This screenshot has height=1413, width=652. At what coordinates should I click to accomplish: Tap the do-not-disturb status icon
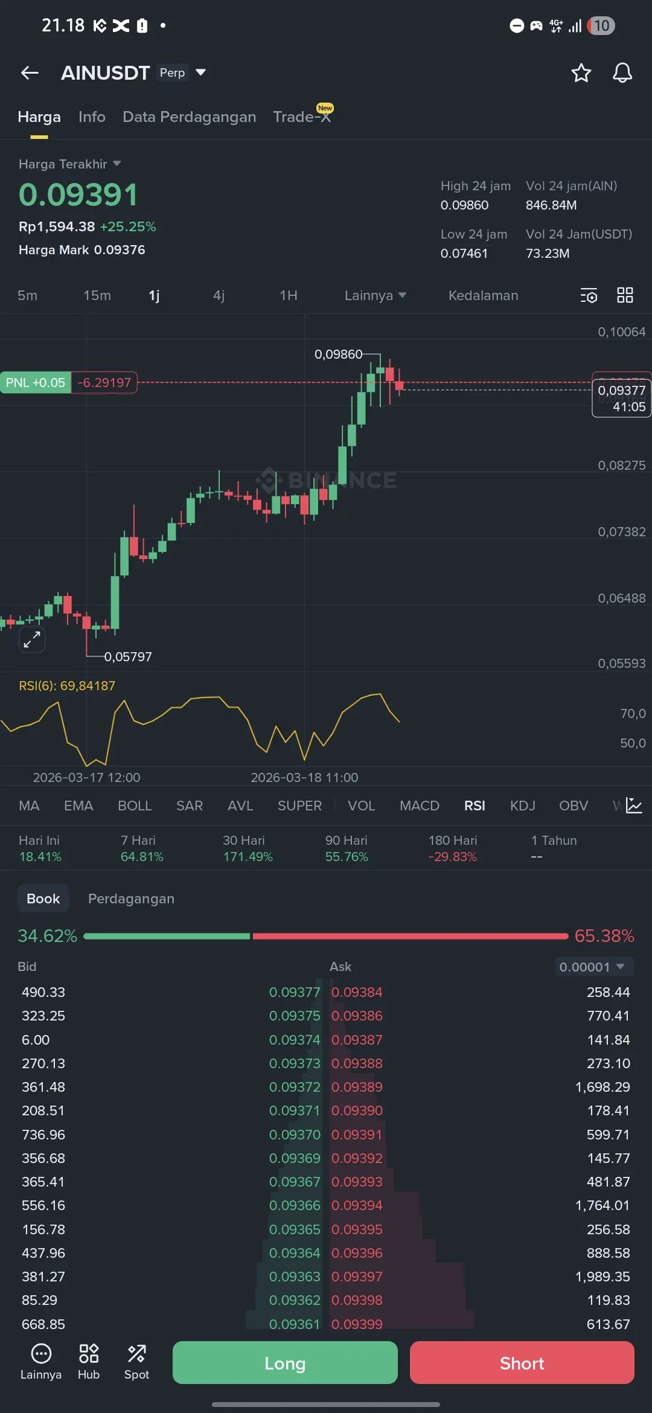[517, 25]
